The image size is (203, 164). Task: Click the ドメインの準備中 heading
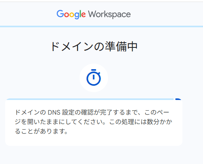94,47
